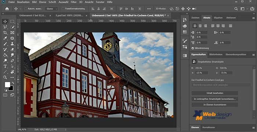The width and height of the screenshot is (257, 132).
Task: Click the black background color swatch
Action: (x=11, y=89)
